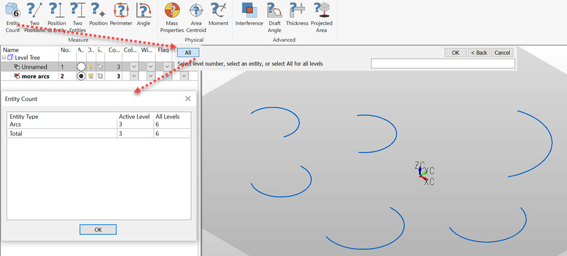Select the Total row in Entity Count

tap(99, 133)
